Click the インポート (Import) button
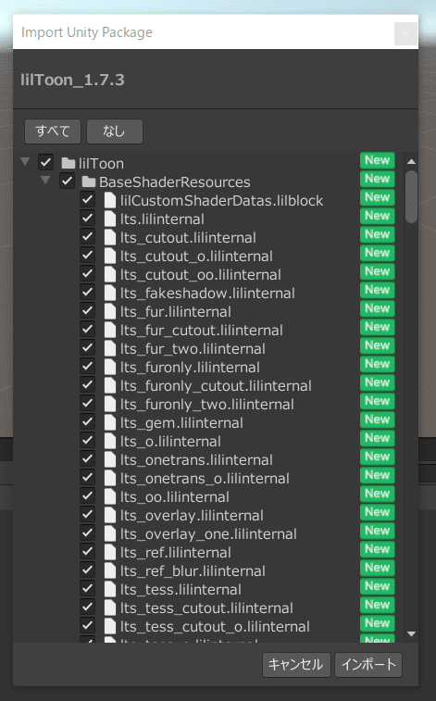The height and width of the screenshot is (701, 436). click(368, 665)
